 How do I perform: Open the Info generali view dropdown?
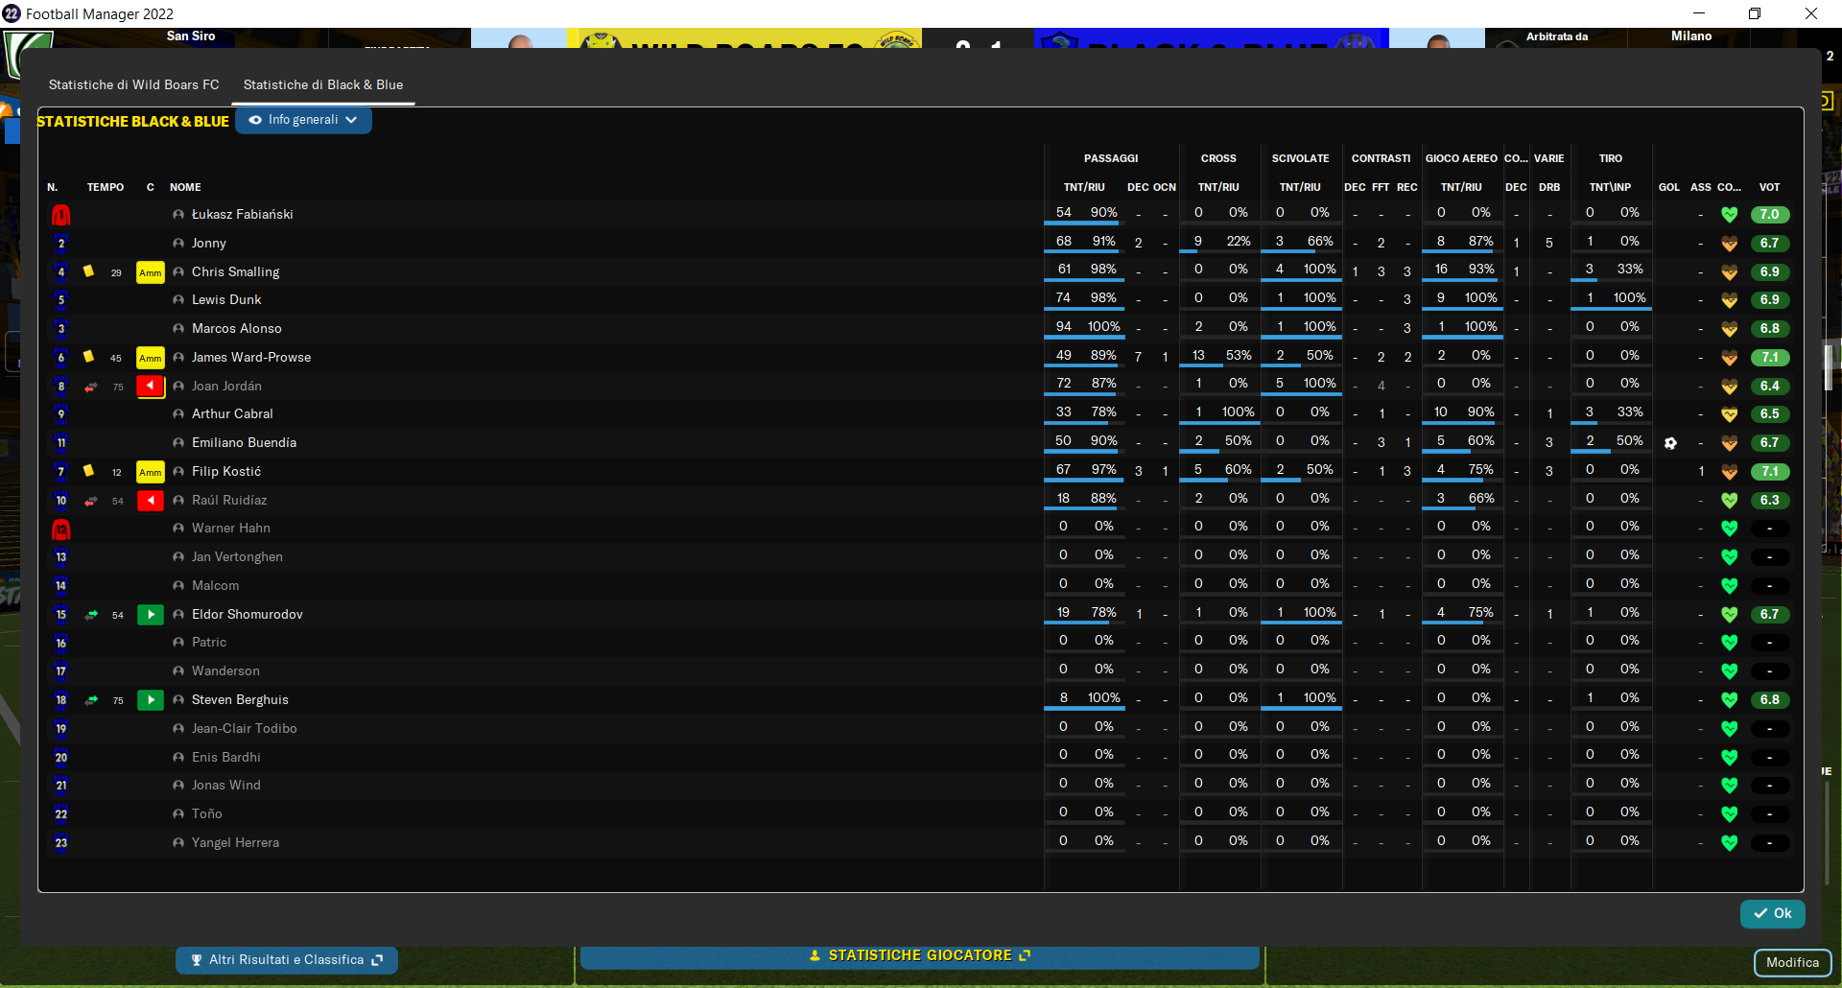[303, 120]
